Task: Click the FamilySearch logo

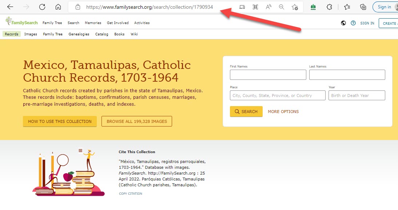Action: click(x=21, y=22)
